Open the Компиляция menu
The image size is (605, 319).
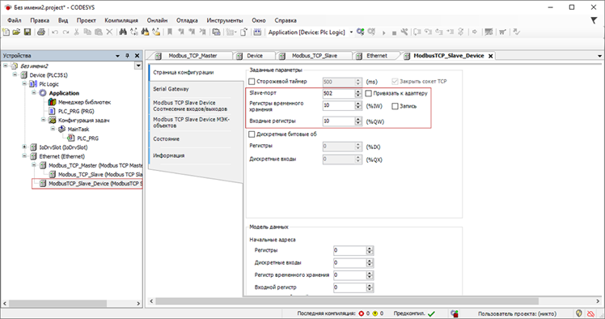(121, 20)
